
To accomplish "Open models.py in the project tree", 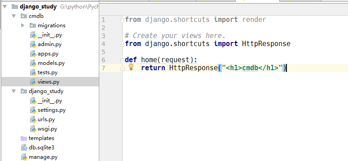I will tap(51, 63).
